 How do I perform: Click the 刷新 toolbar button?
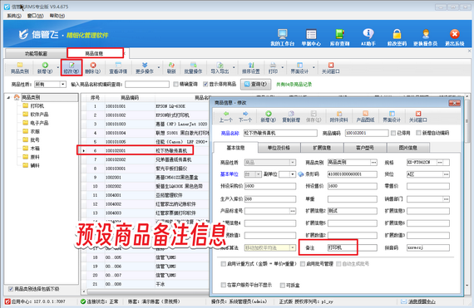pos(171,68)
